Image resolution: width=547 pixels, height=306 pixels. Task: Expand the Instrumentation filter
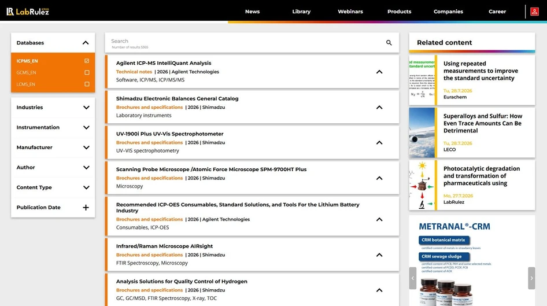86,127
